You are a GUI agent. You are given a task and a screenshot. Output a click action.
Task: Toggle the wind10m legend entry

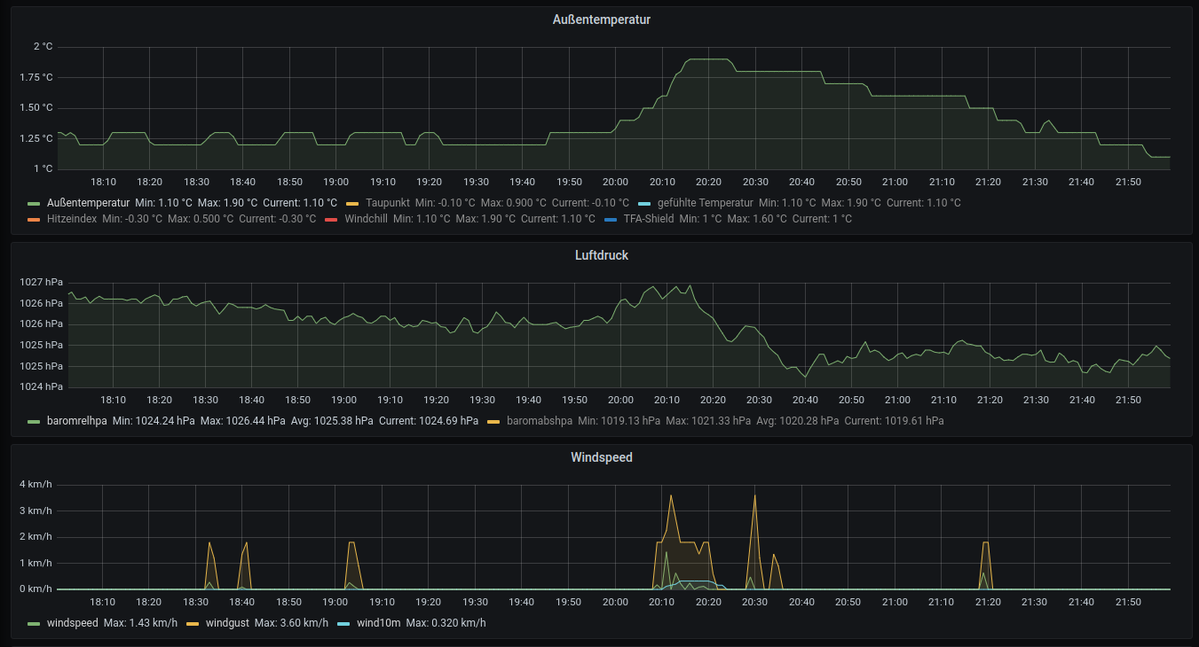click(378, 623)
